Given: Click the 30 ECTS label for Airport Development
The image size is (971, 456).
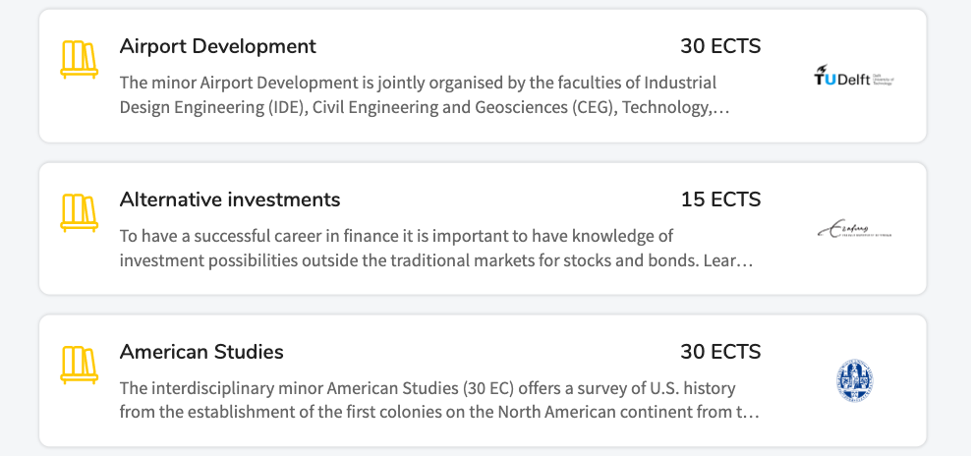Looking at the screenshot, I should [x=720, y=46].
